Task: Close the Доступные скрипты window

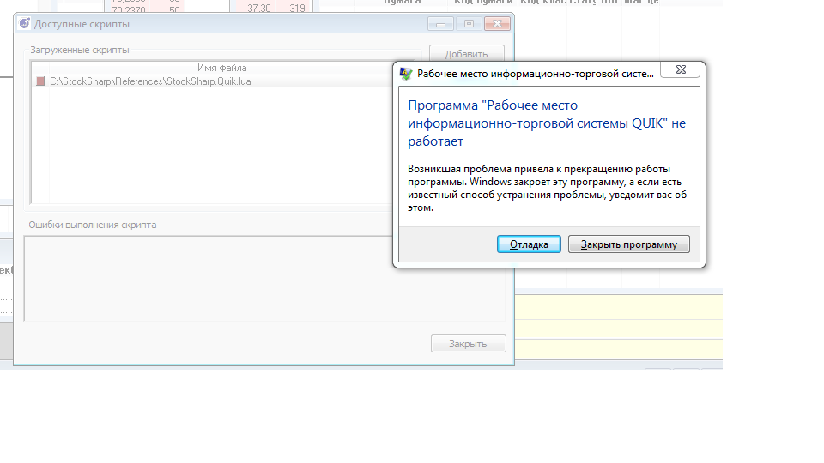Action: point(497,24)
